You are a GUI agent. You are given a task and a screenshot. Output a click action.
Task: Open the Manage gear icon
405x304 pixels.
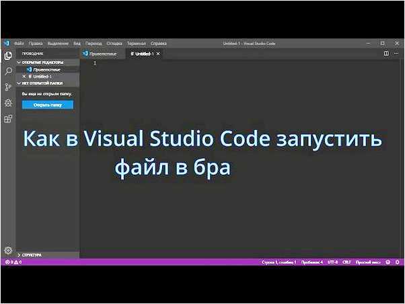click(8, 250)
